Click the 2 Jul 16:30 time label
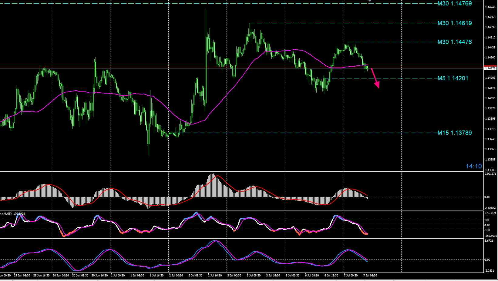This screenshot has width=498, height=281. (215, 276)
